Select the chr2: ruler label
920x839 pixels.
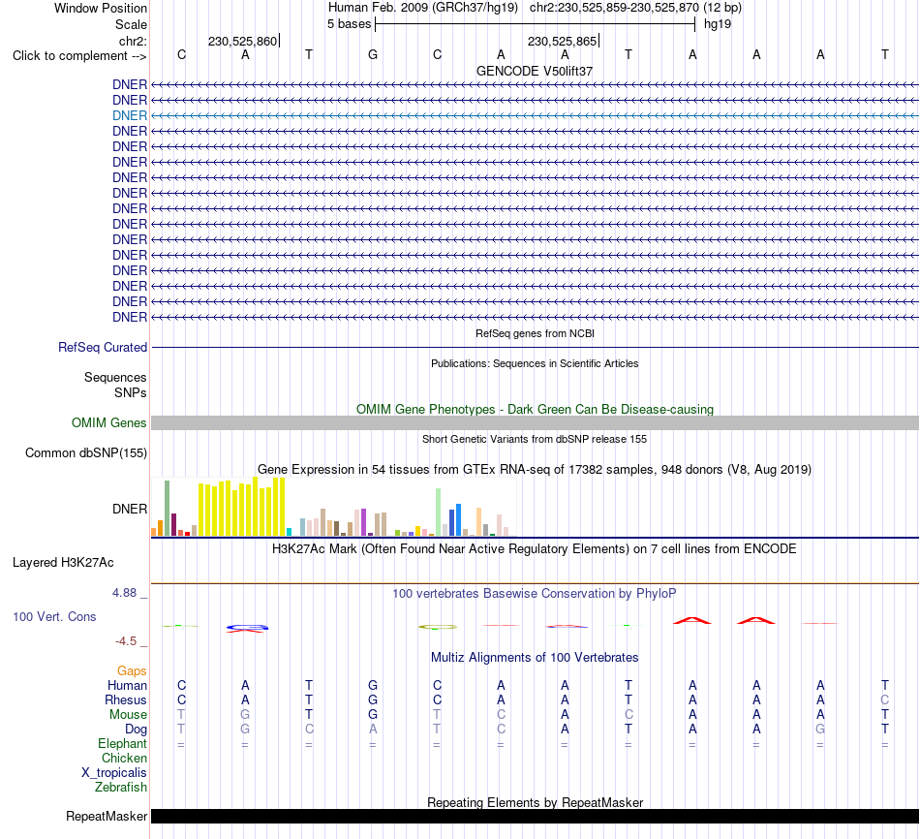coord(133,41)
